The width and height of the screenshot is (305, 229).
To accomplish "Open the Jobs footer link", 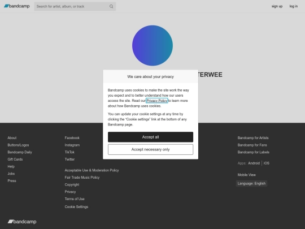I will click(11, 174).
